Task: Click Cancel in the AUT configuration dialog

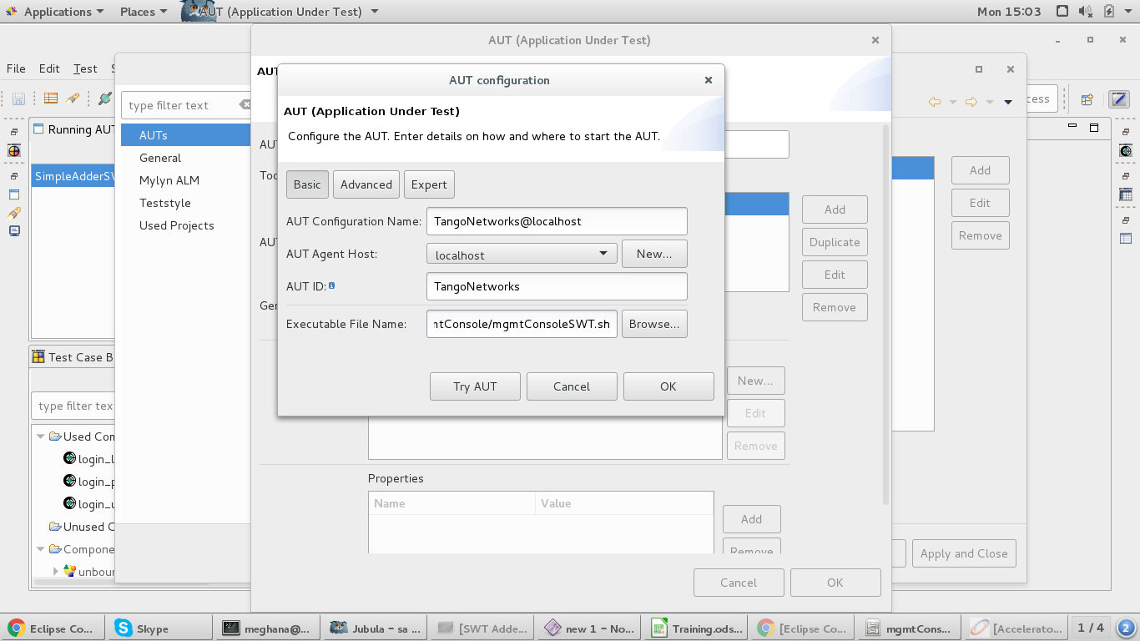Action: click(572, 386)
